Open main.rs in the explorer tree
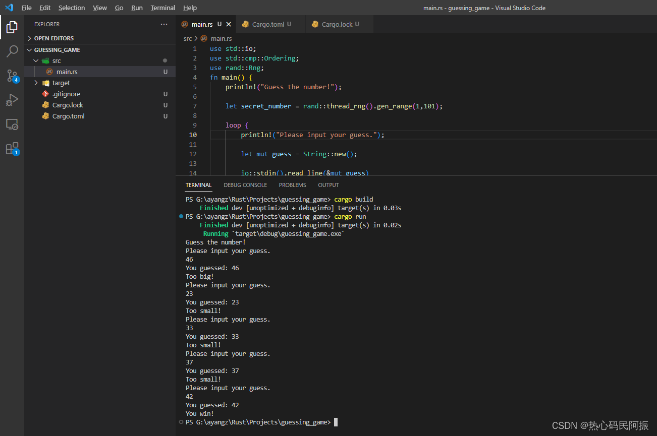Image resolution: width=657 pixels, height=436 pixels. pos(100,72)
